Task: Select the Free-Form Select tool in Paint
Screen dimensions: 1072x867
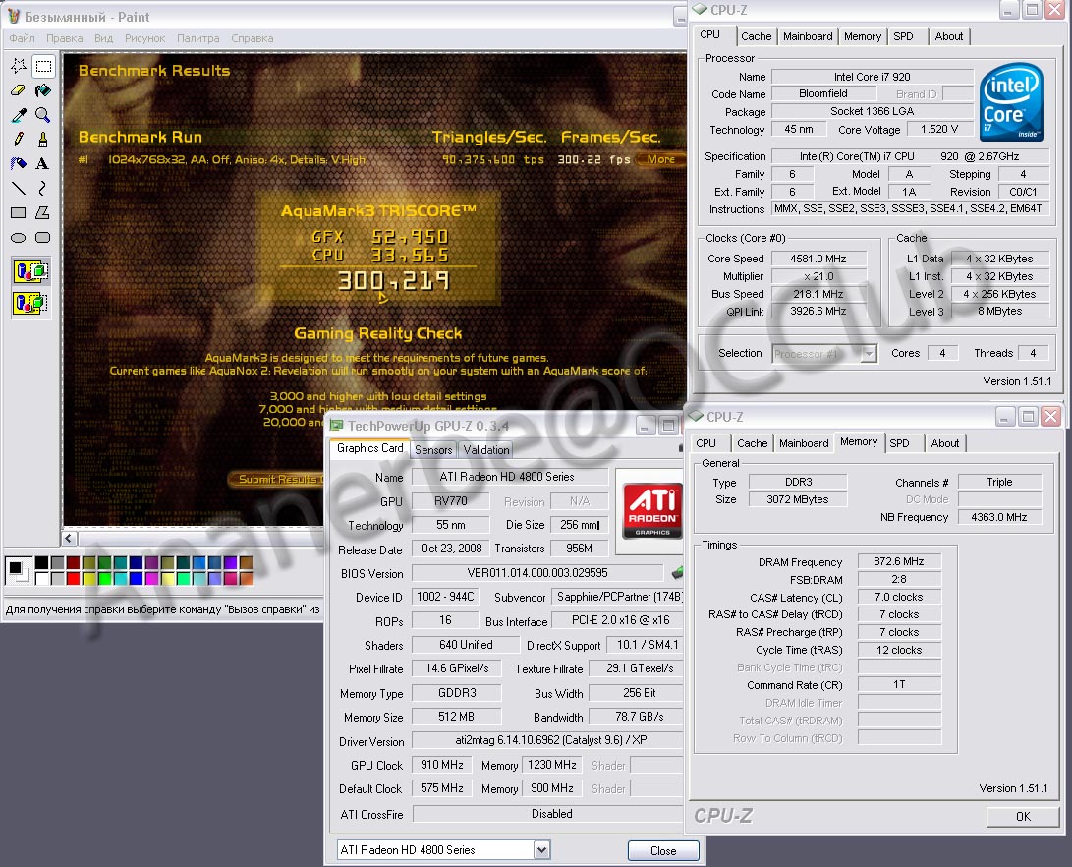Action: pyautogui.click(x=19, y=66)
